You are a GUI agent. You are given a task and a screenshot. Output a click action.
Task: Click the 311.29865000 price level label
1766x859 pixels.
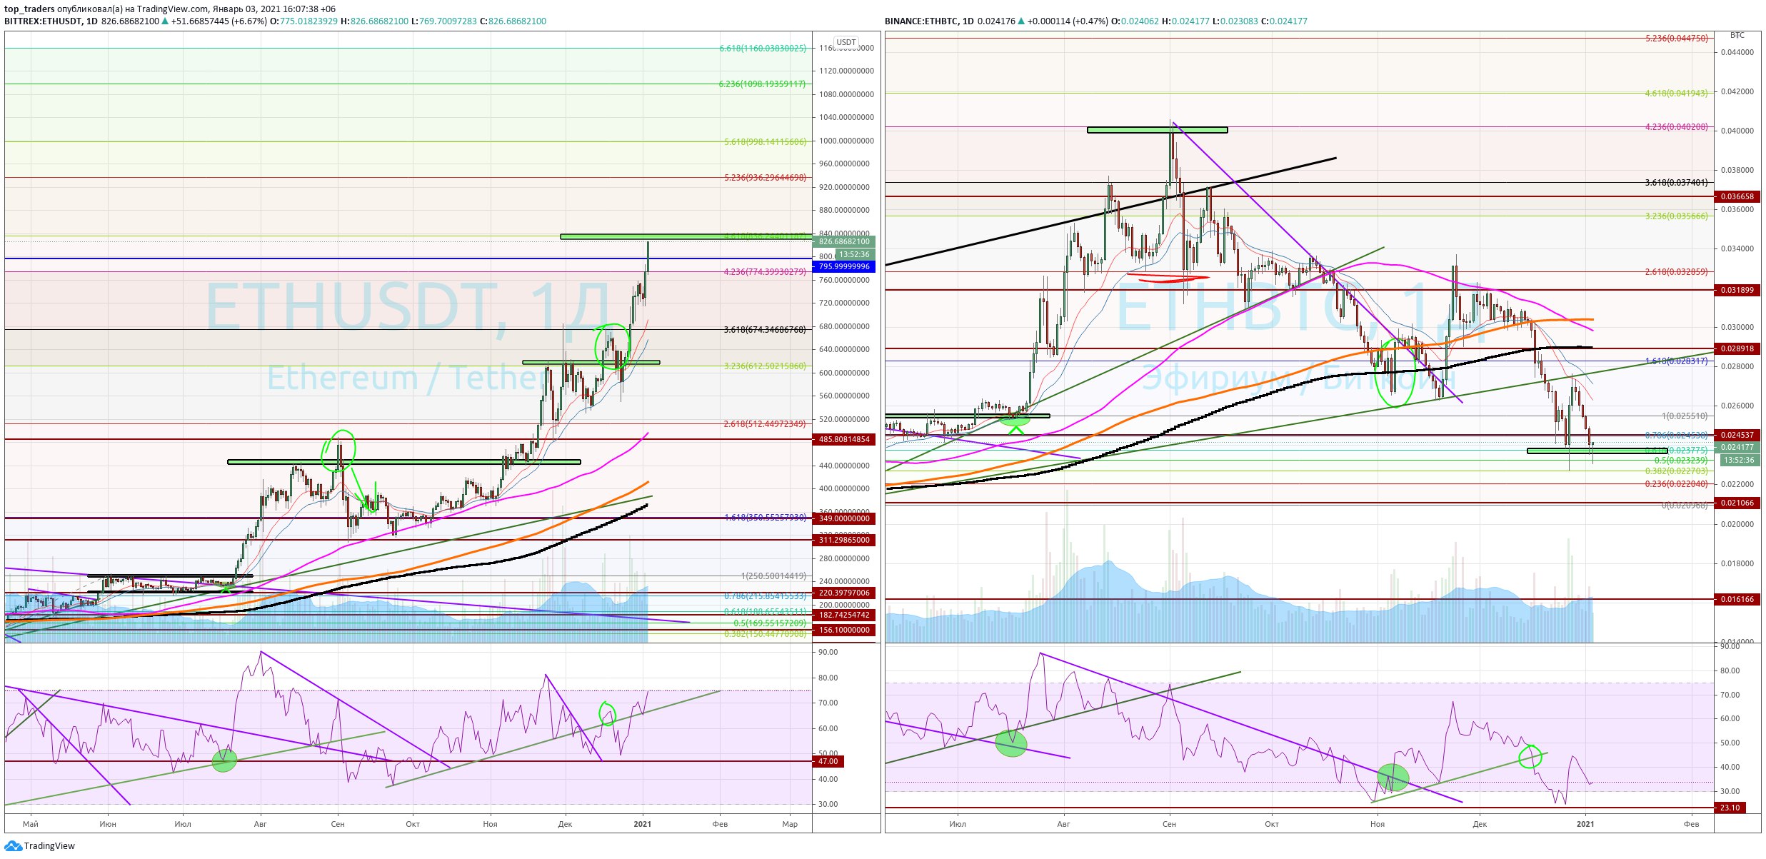(844, 540)
